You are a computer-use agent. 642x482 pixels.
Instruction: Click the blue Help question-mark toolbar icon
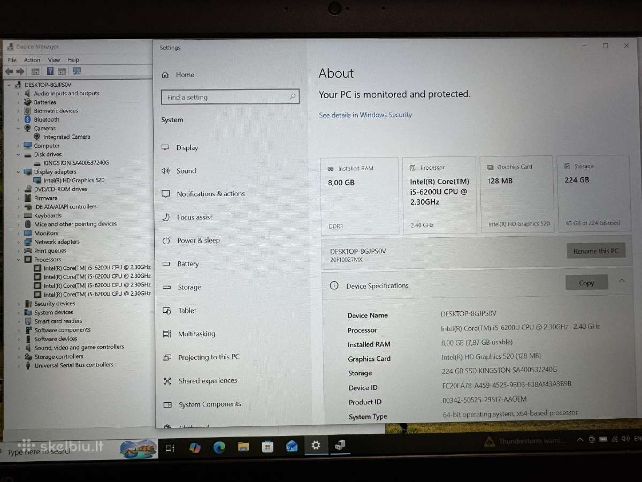[50, 71]
